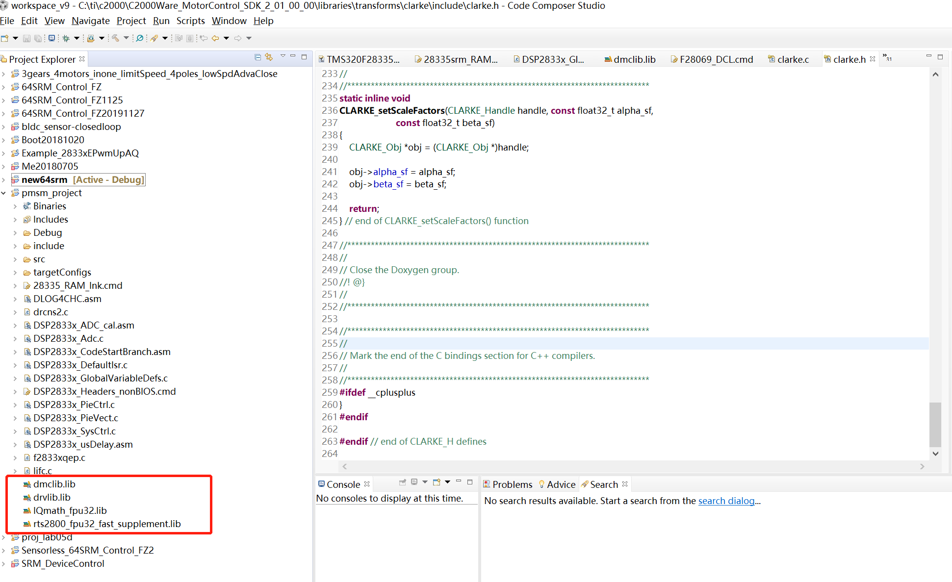Open the New wizard dropdown arrow
952x582 pixels.
click(x=16, y=38)
